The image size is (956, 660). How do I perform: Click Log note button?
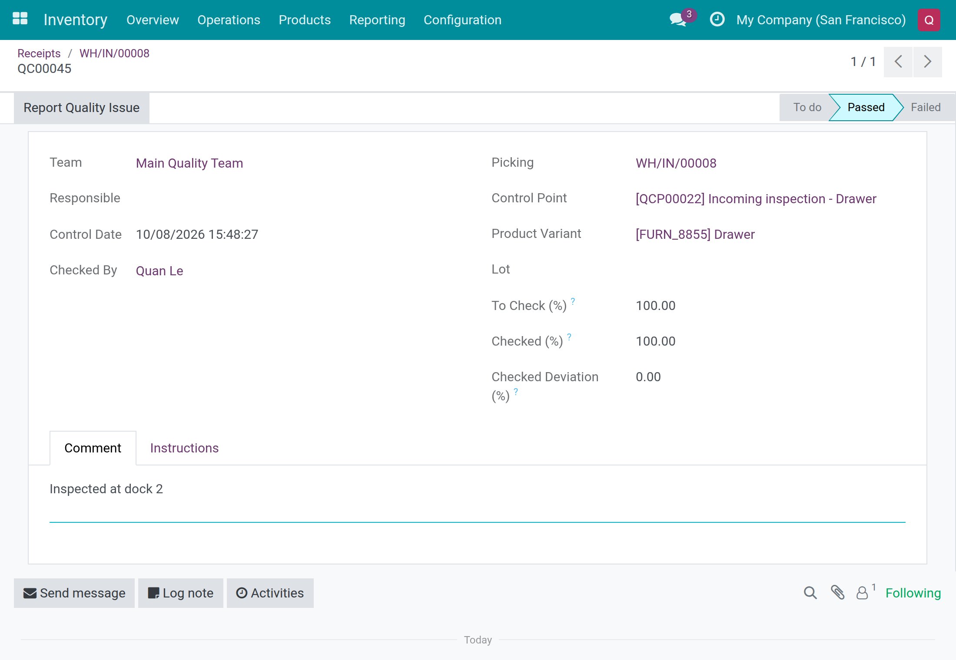click(x=181, y=593)
